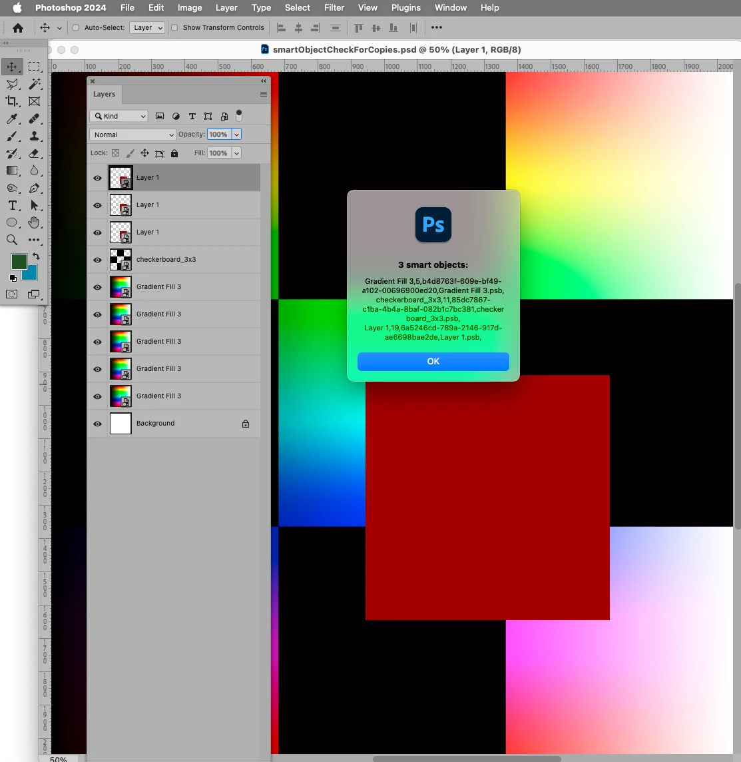The image size is (741, 762).
Task: Expand the Opacity slider dropdown
Action: pos(236,135)
